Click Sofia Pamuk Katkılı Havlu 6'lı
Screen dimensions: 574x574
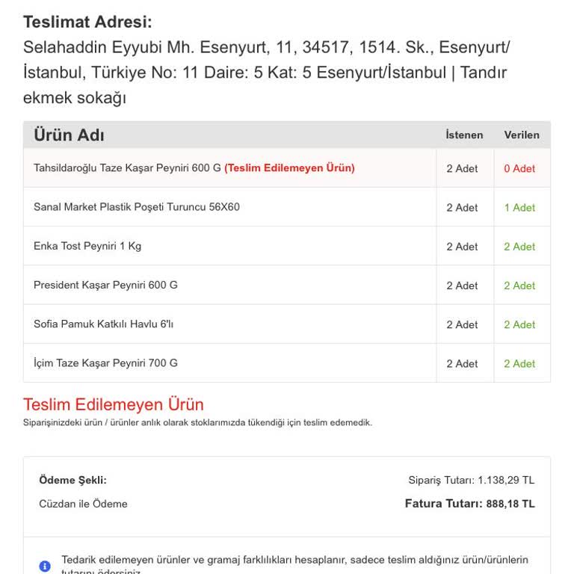[103, 324]
